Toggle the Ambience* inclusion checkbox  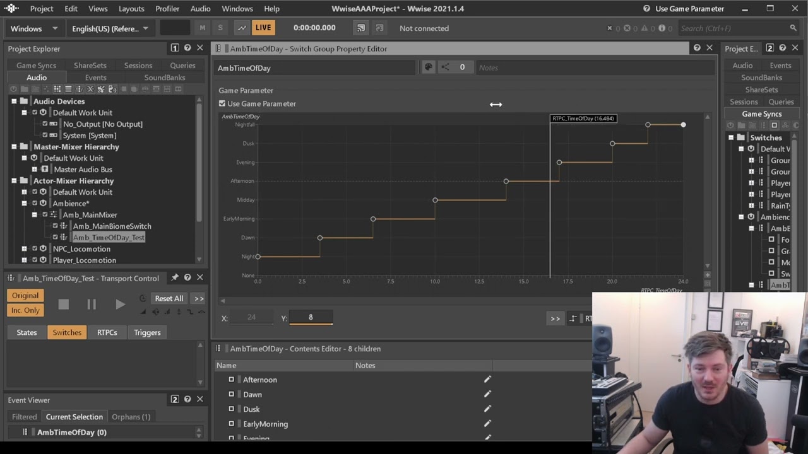tap(35, 204)
